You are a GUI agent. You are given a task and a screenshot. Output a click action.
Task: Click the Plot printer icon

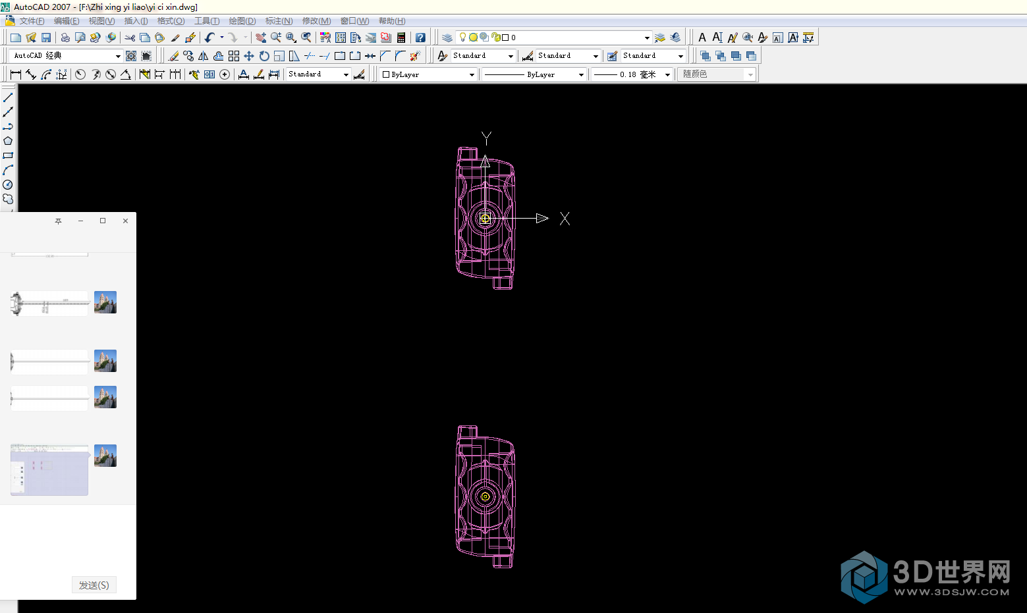pos(65,38)
